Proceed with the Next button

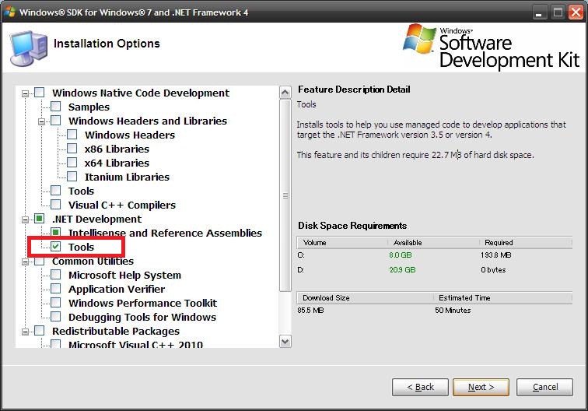(x=481, y=387)
